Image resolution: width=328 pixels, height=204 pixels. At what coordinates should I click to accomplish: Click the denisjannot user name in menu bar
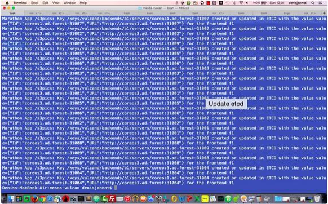pos(297,3)
